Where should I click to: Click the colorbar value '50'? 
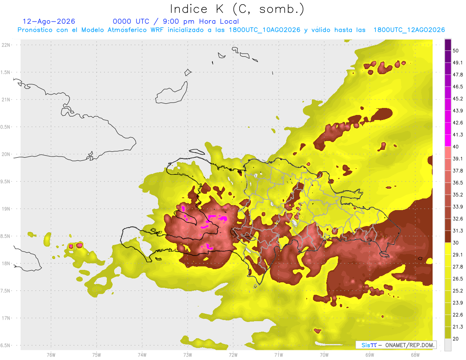click(456, 51)
